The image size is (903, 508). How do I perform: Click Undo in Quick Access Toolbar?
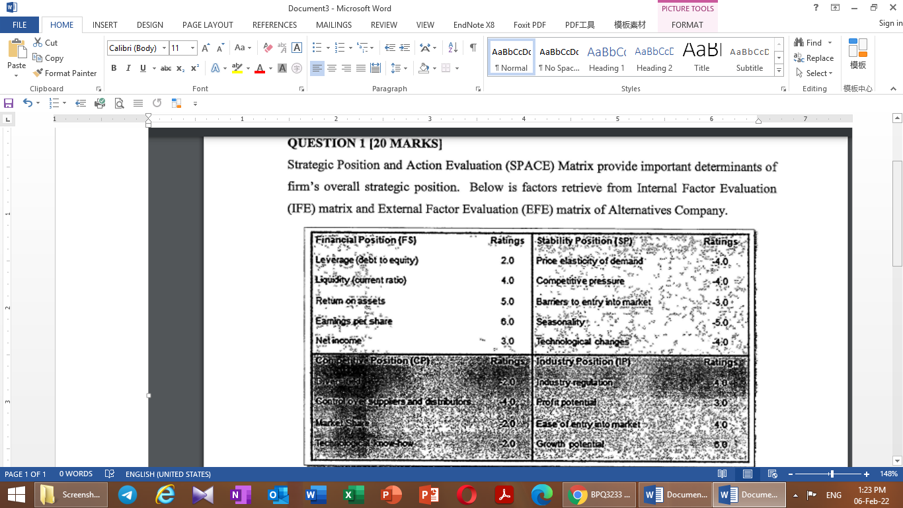pos(27,103)
